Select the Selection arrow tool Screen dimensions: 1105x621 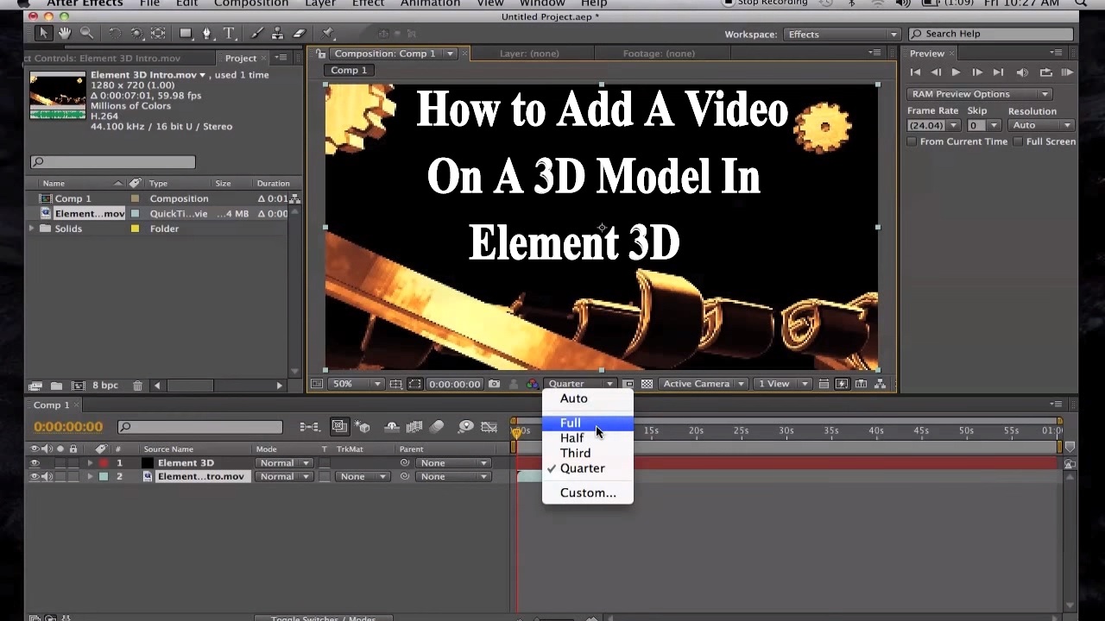point(43,34)
